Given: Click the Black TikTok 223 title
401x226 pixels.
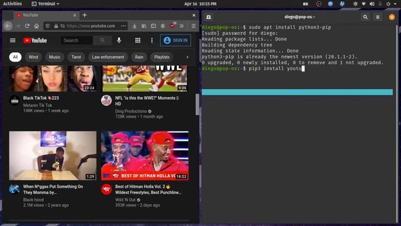Looking at the screenshot, I should [41, 98].
